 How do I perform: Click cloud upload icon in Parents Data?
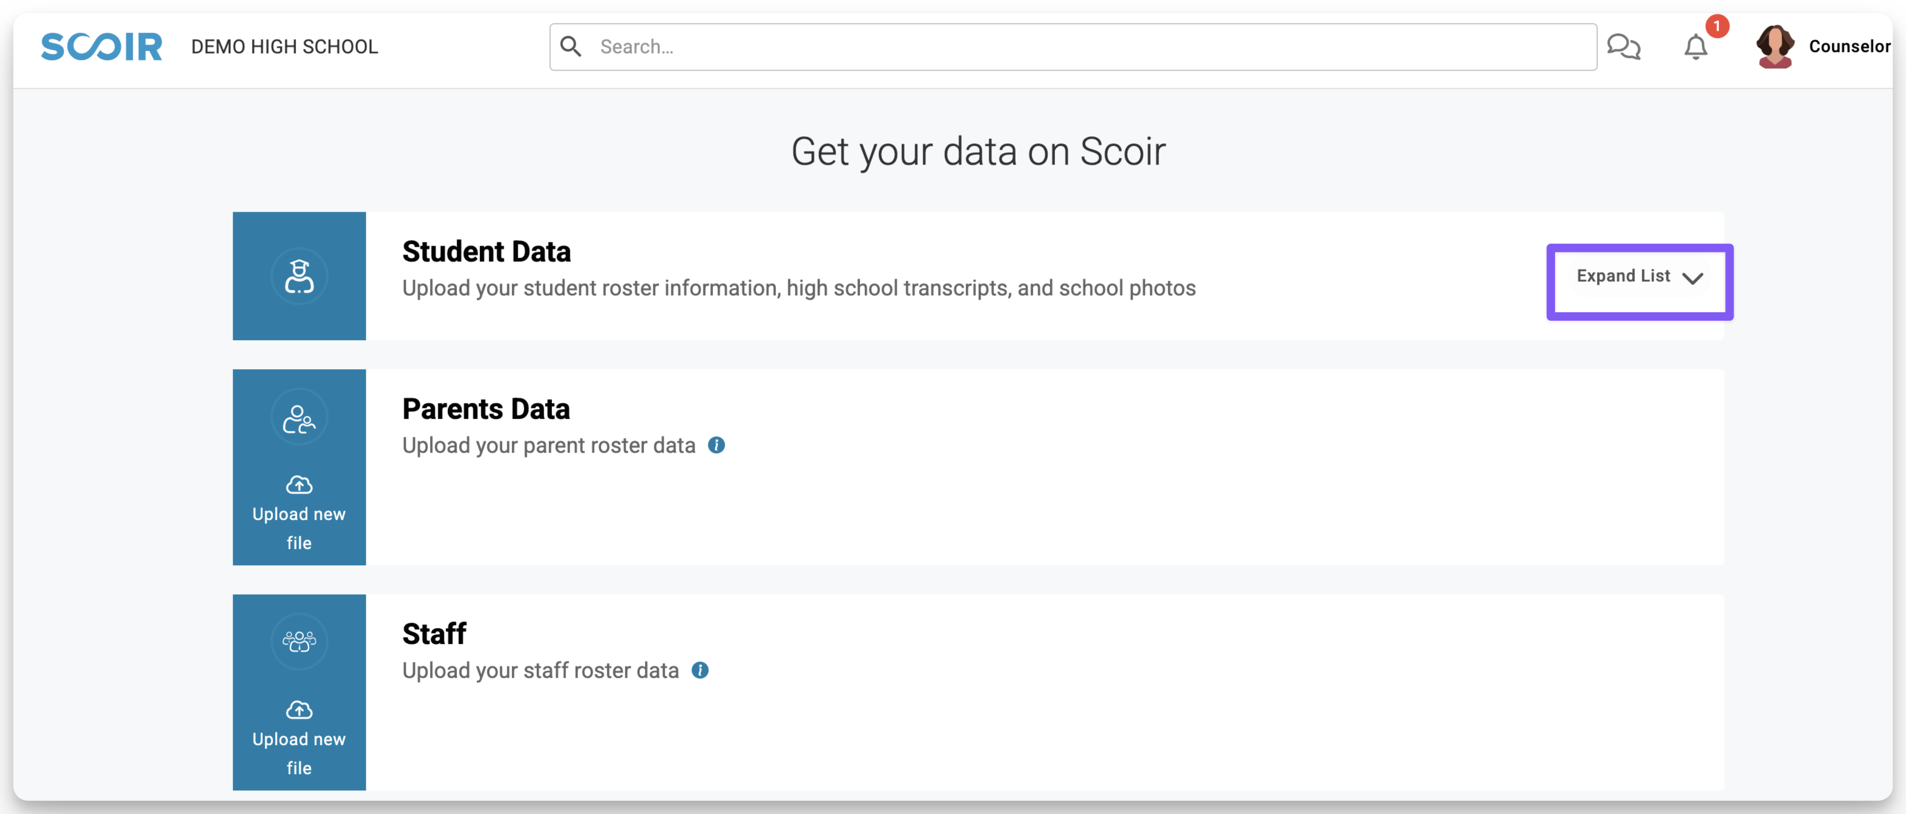point(299,485)
